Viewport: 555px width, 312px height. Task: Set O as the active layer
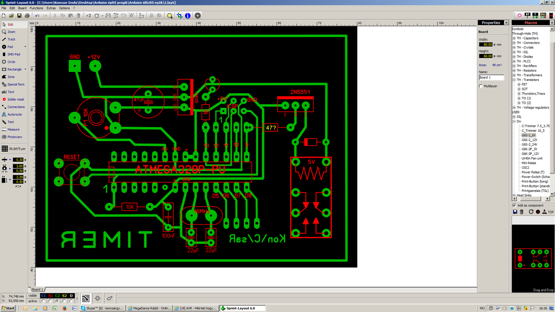click(x=71, y=301)
